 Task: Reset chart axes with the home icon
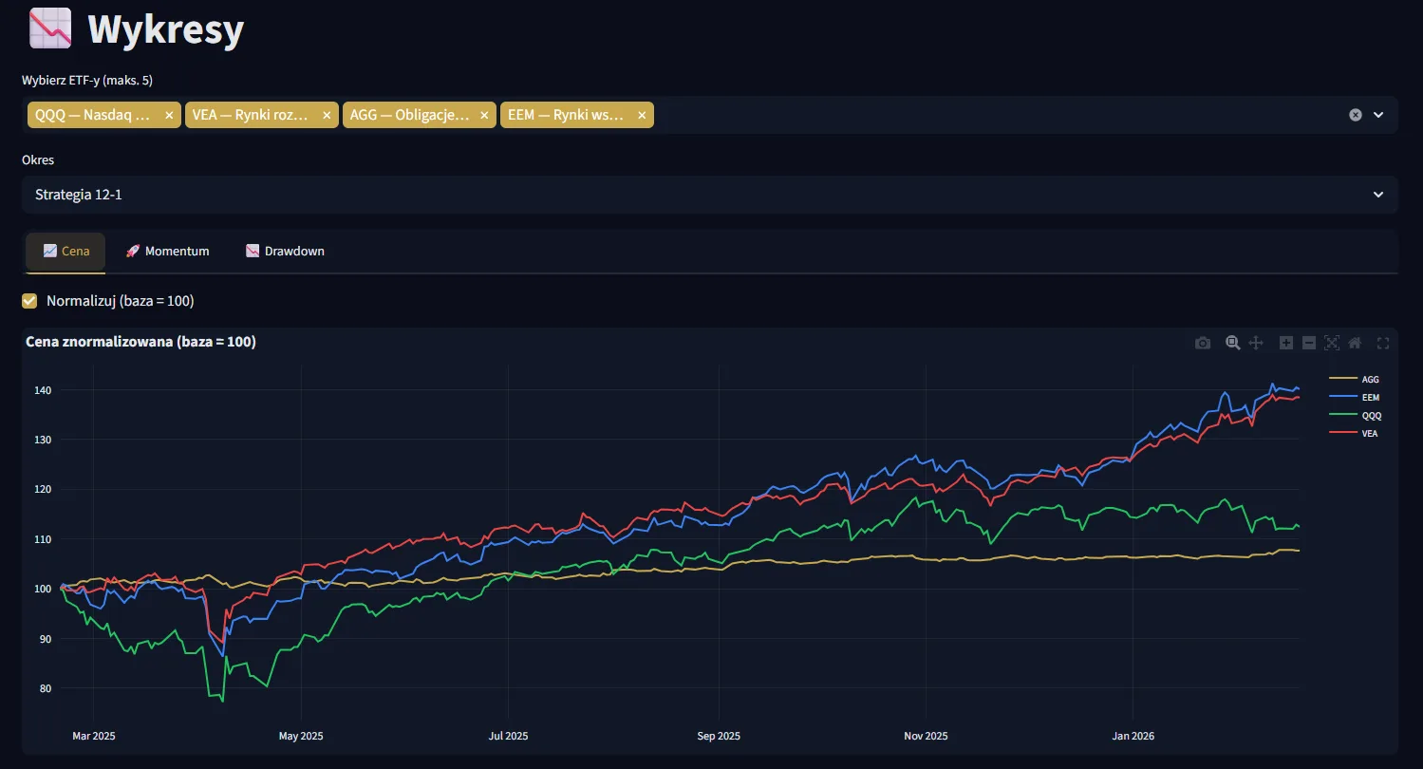[x=1355, y=343]
